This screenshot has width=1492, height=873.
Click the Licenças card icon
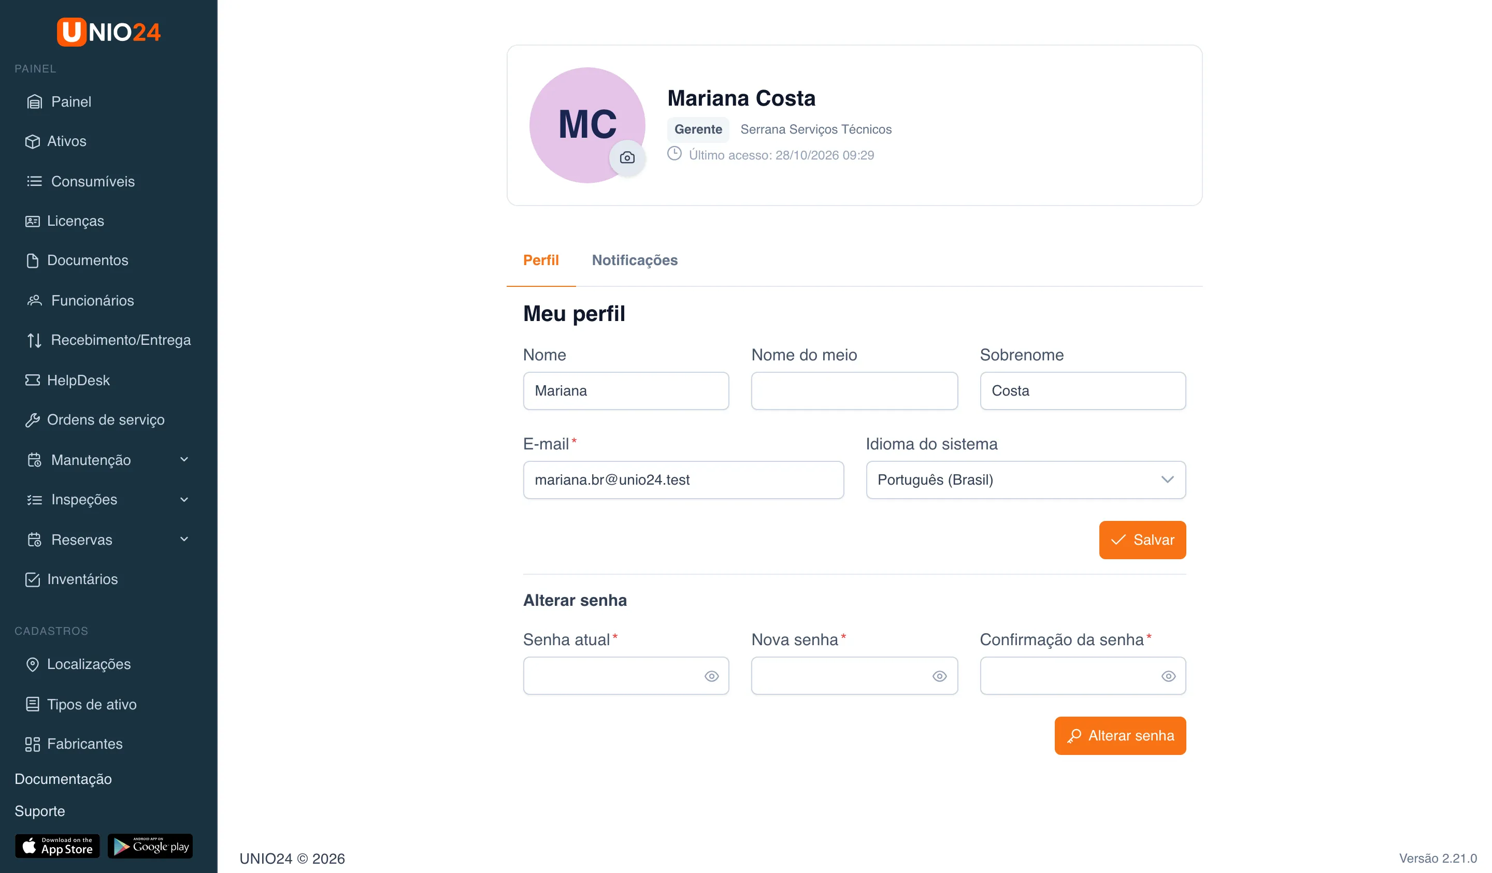click(33, 221)
